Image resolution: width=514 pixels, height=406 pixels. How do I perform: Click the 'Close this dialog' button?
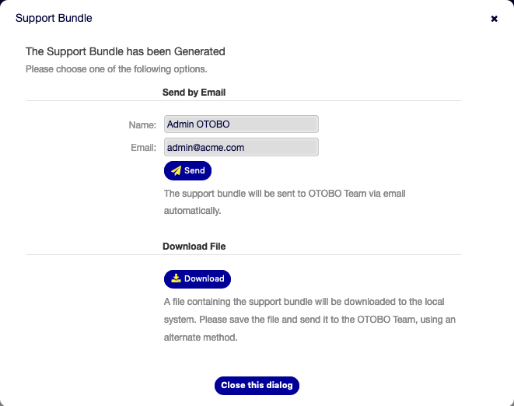tap(257, 386)
